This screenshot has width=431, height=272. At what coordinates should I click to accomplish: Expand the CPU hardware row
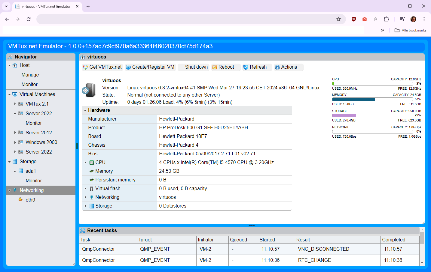click(85, 162)
